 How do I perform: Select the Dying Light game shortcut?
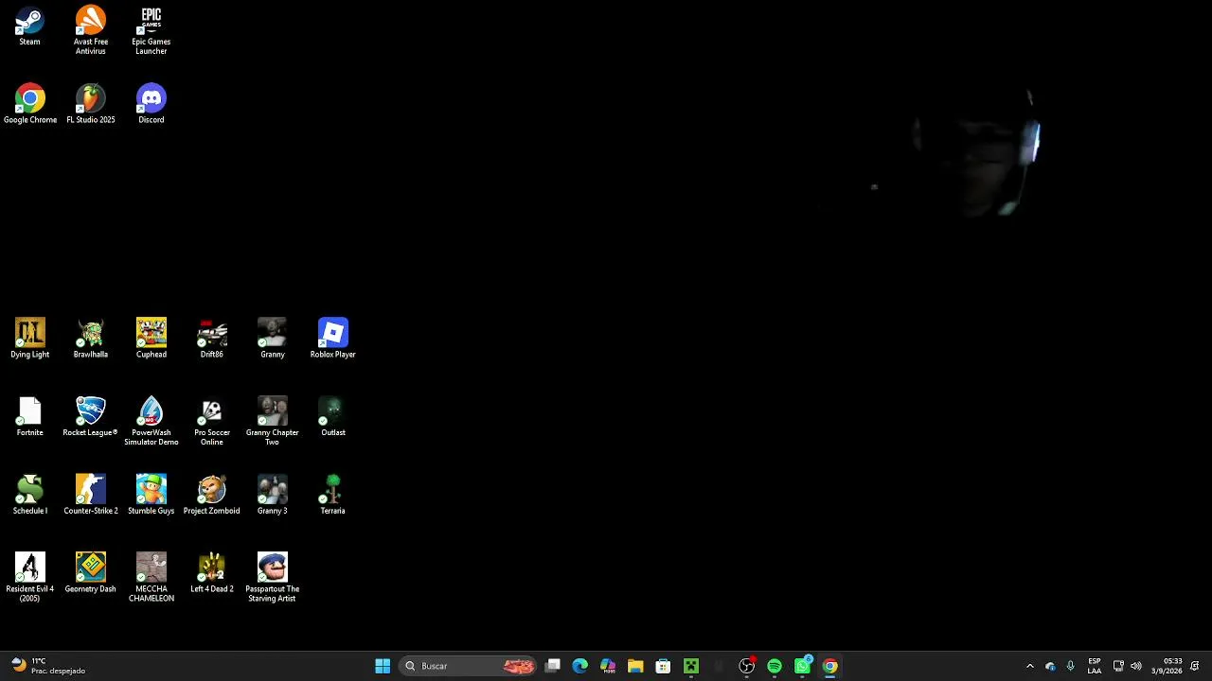pyautogui.click(x=30, y=339)
